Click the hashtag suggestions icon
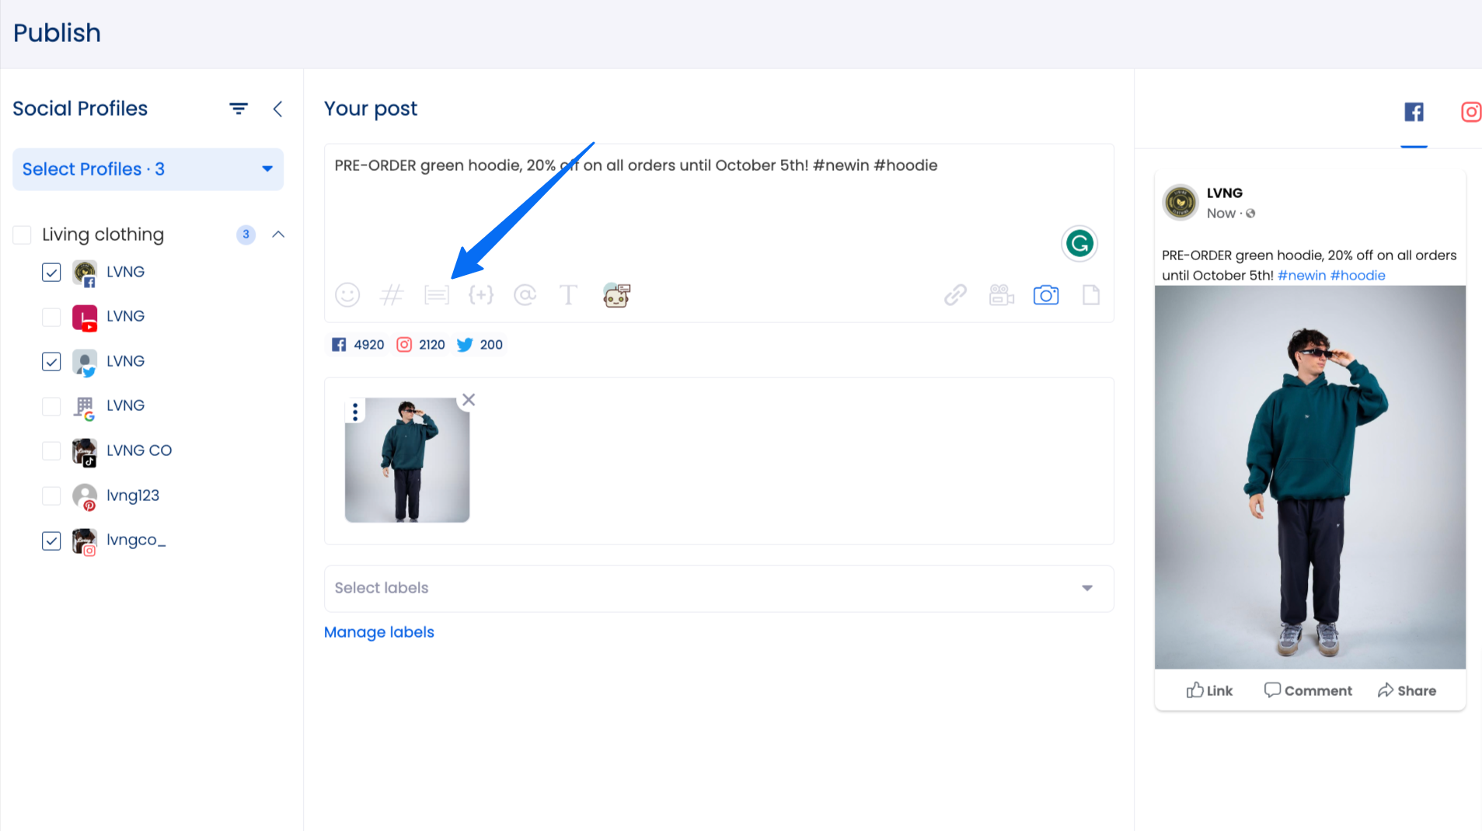Image resolution: width=1482 pixels, height=831 pixels. point(392,295)
